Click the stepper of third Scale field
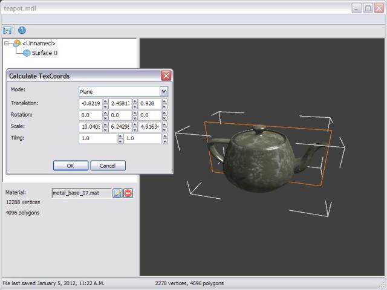 click(x=165, y=127)
